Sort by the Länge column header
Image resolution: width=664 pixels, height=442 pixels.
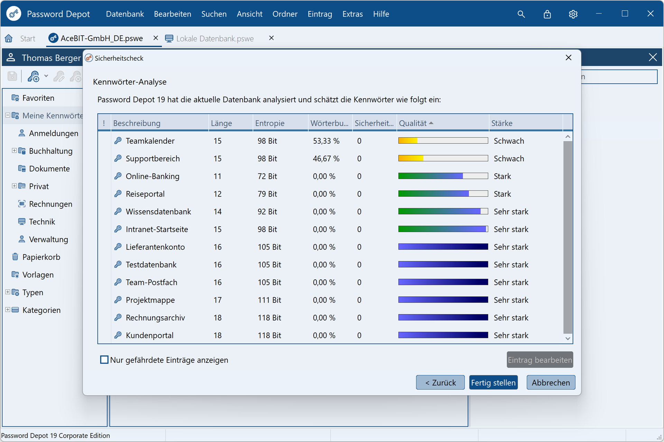(231, 123)
